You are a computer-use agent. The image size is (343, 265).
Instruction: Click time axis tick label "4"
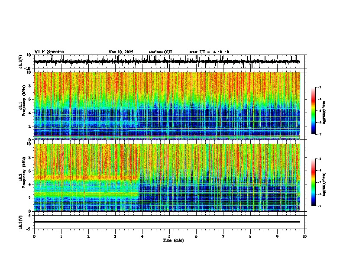(x=142, y=236)
